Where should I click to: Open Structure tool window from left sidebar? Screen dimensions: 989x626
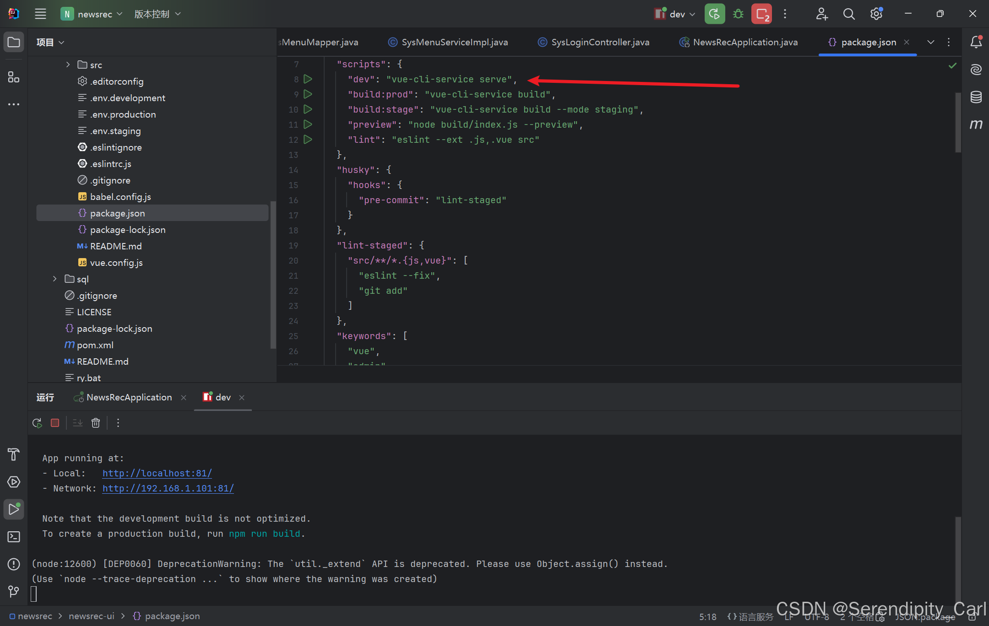[x=14, y=77]
